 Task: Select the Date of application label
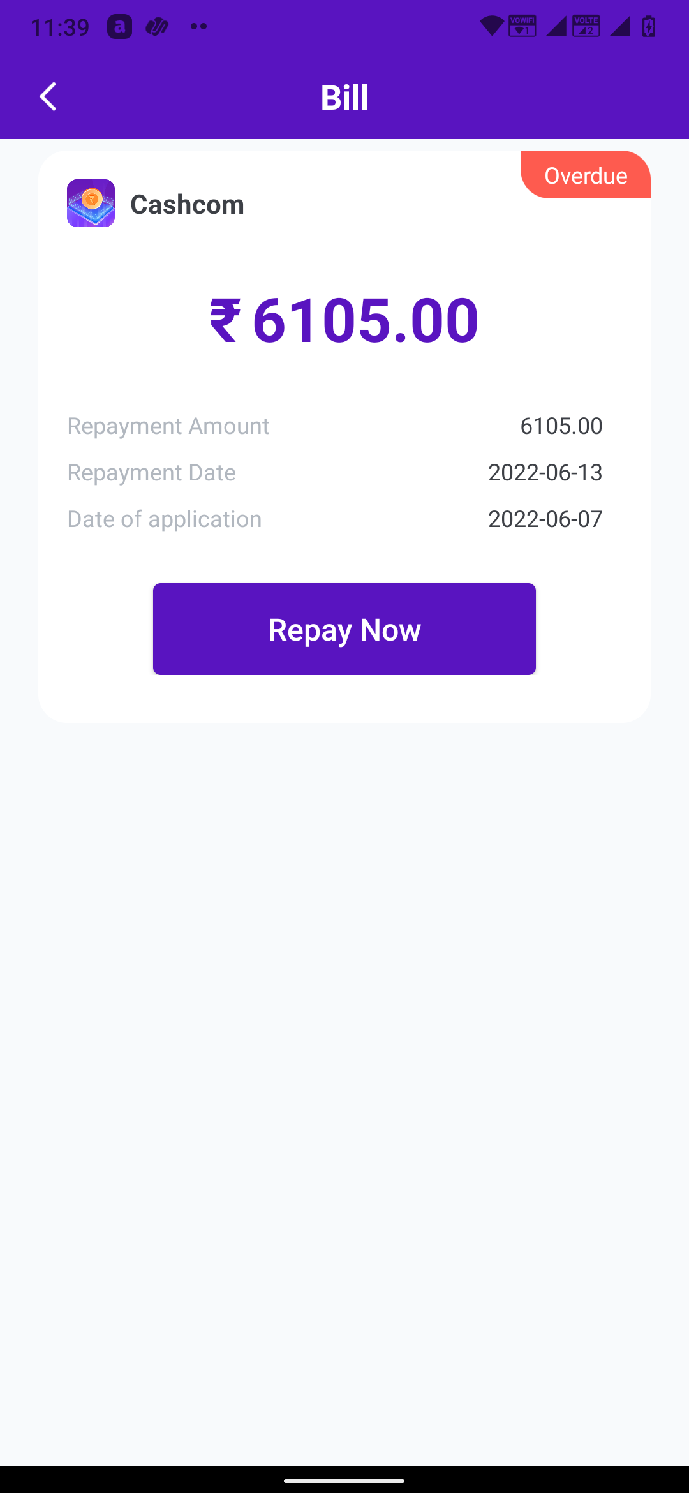tap(165, 519)
